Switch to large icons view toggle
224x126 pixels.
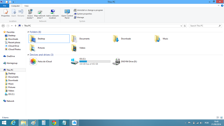click(221, 117)
